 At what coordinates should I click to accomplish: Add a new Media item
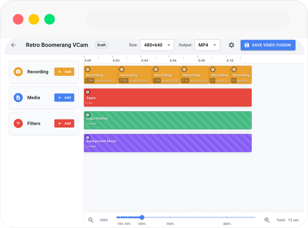click(x=64, y=98)
